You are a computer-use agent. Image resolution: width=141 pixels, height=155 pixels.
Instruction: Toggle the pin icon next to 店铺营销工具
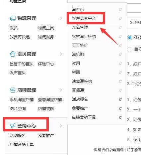120,117
